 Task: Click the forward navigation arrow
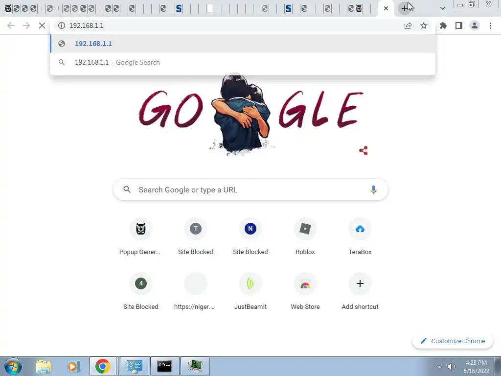pos(26,25)
